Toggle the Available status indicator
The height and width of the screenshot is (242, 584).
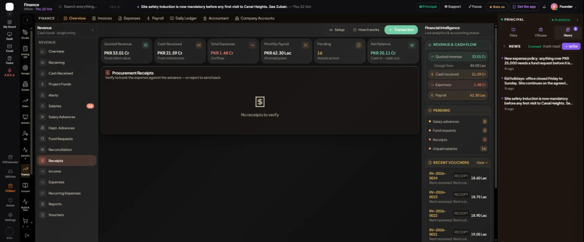point(561,20)
